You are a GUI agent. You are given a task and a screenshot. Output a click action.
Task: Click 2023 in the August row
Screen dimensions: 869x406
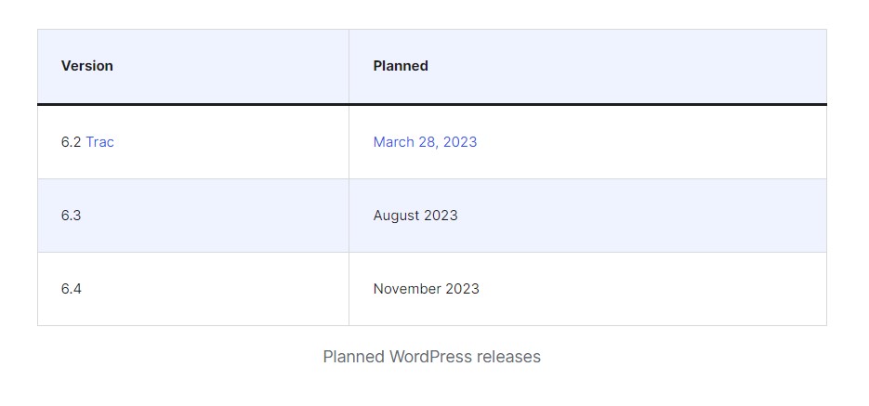(x=441, y=216)
